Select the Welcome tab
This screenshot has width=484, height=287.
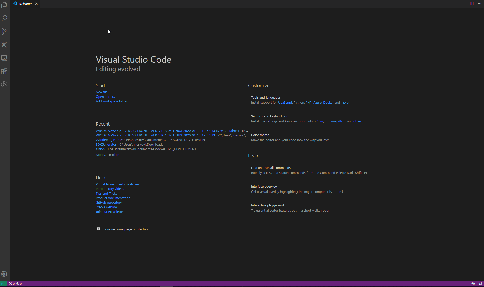pos(25,4)
